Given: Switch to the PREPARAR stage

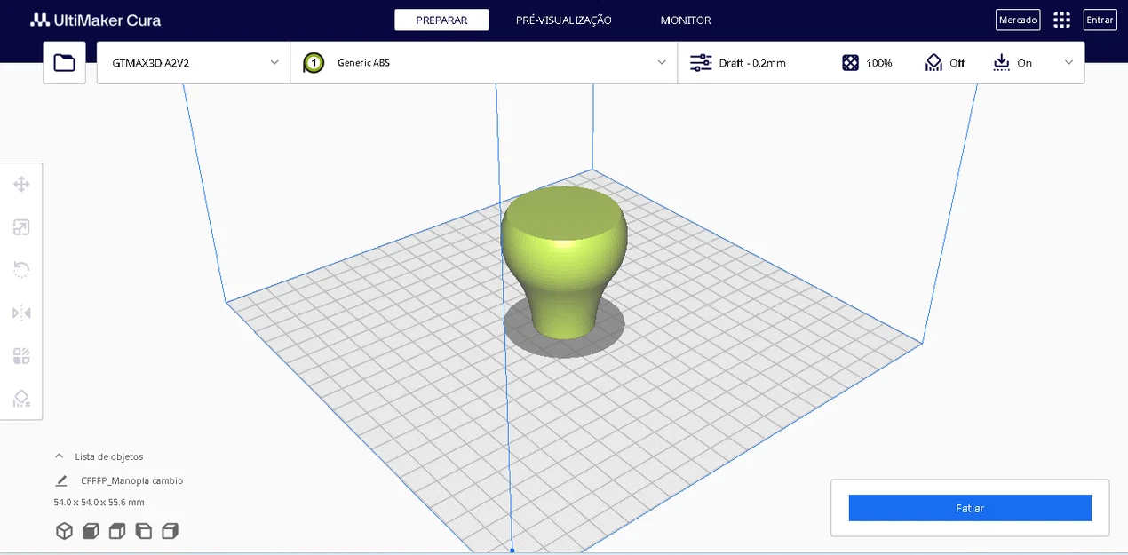Looking at the screenshot, I should click(441, 20).
